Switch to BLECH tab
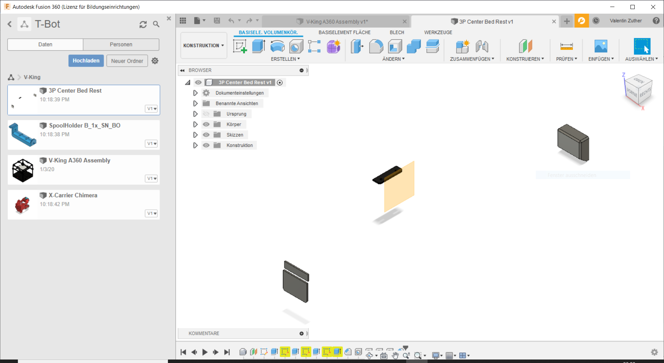664x363 pixels. pyautogui.click(x=397, y=32)
